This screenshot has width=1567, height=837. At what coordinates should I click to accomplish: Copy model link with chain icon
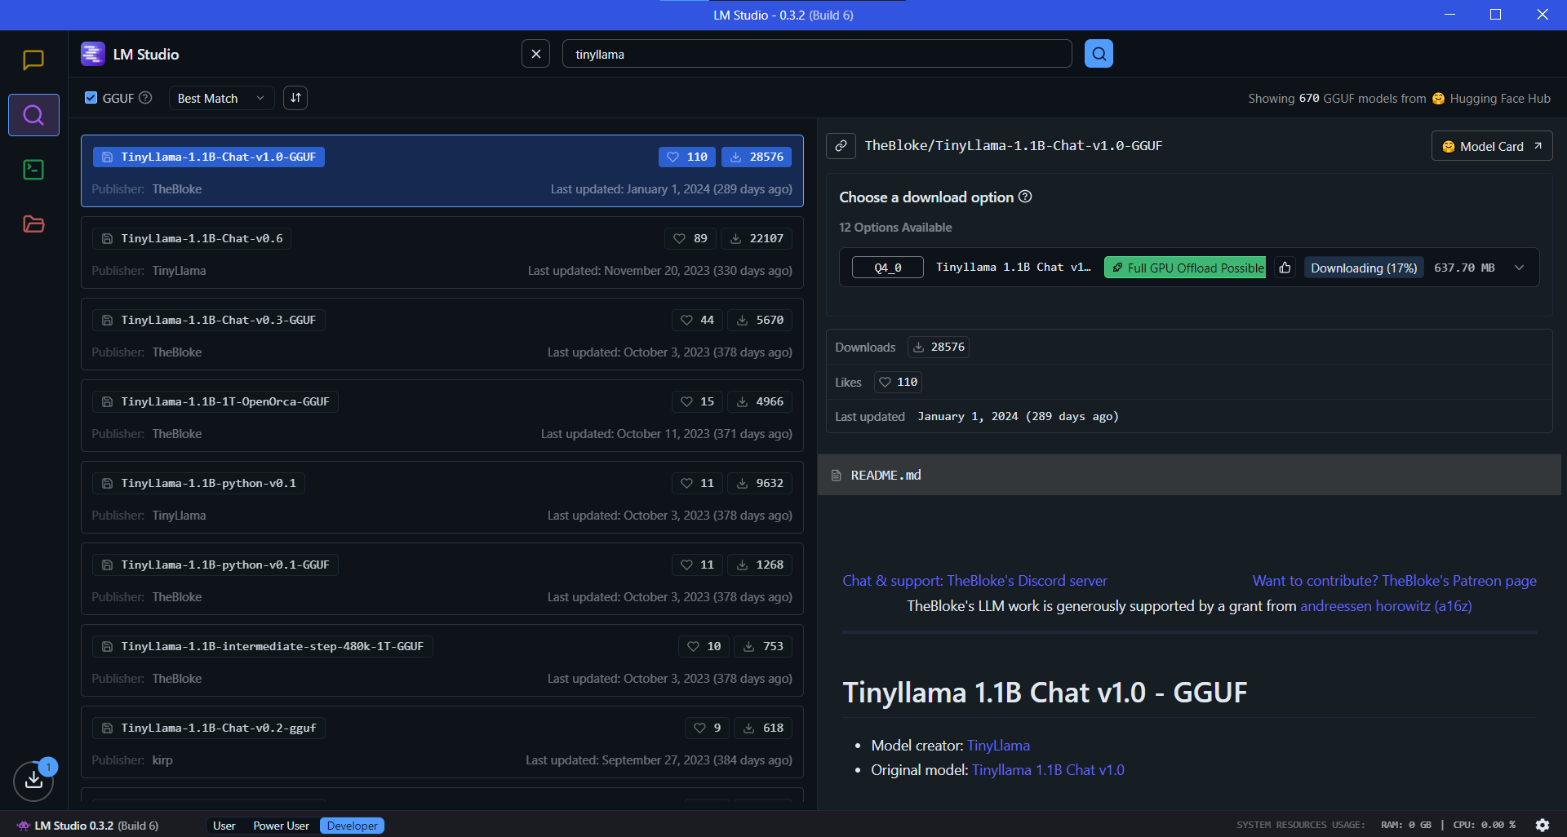click(x=841, y=145)
